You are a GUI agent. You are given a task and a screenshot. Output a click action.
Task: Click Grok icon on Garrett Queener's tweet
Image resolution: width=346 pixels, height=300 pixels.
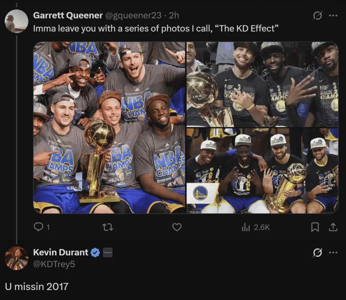pyautogui.click(x=317, y=16)
